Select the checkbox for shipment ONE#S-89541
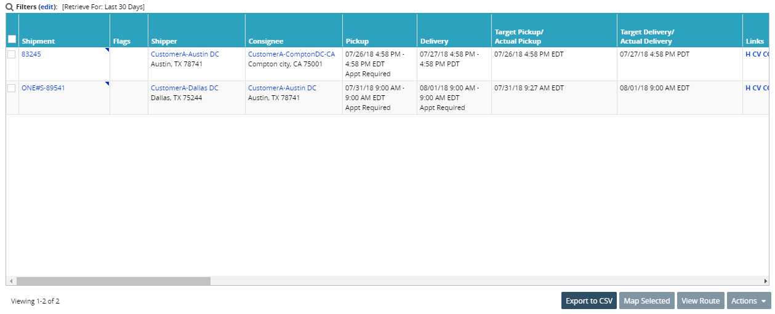 pyautogui.click(x=12, y=88)
